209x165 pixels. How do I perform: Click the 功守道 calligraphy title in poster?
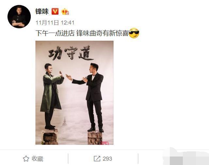(x=71, y=53)
